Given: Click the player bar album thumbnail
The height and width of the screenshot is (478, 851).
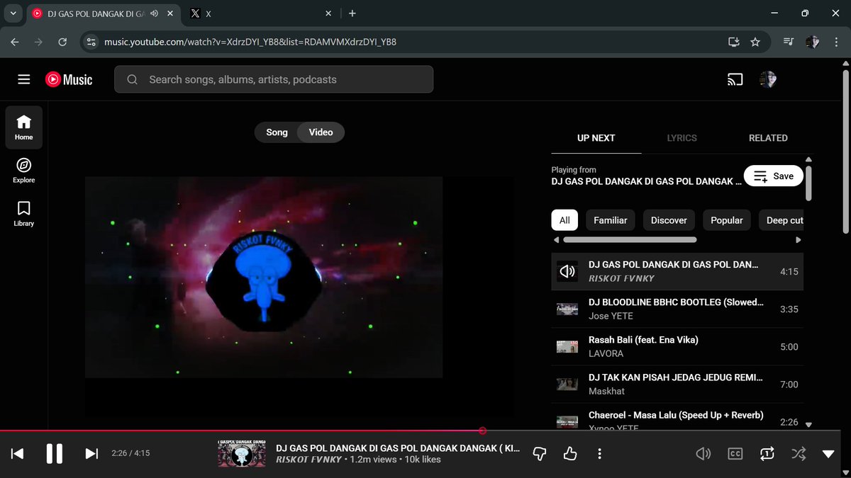Looking at the screenshot, I should pos(242,453).
